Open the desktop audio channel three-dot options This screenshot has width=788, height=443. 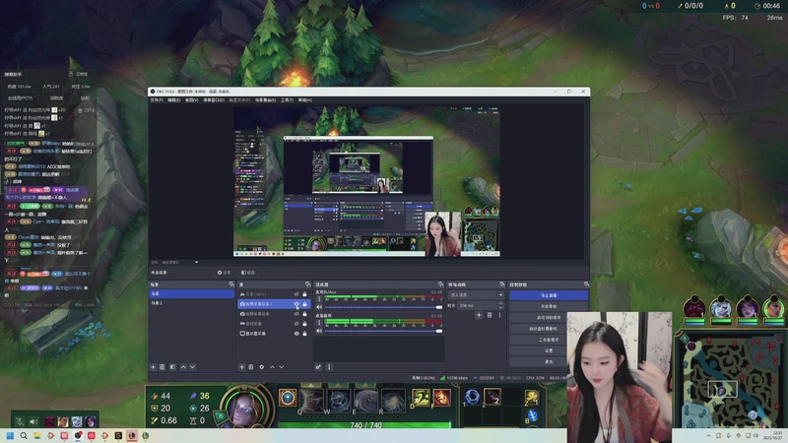[x=319, y=323]
